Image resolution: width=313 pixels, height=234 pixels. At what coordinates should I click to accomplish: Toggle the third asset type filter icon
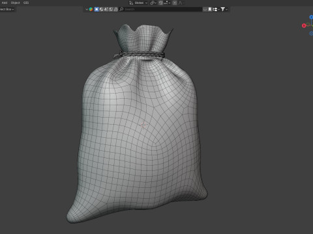click(106, 9)
